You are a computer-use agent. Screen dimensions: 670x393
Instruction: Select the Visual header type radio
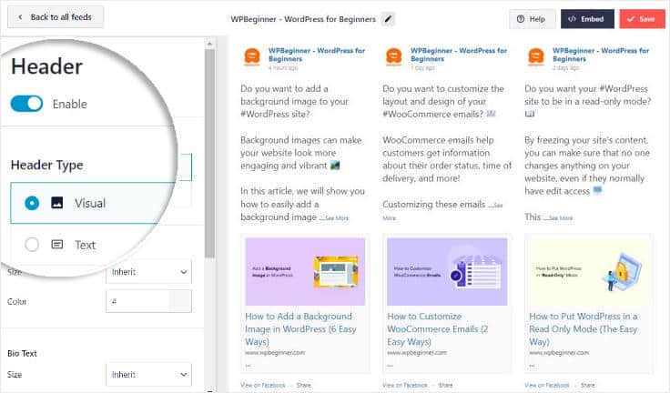[32, 203]
